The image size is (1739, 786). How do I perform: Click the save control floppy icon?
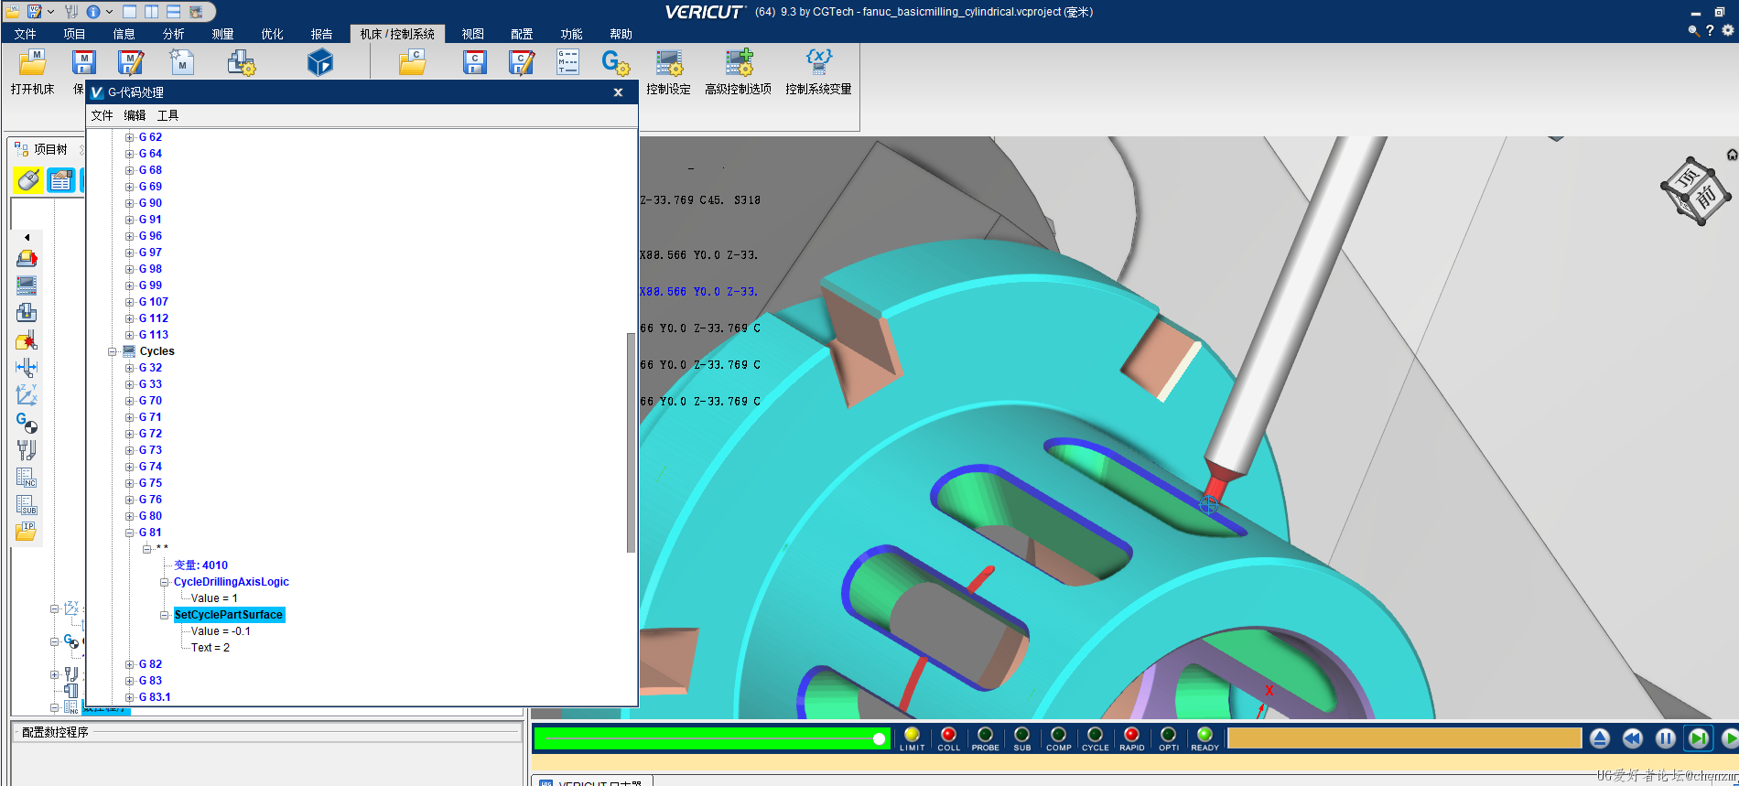pos(474,62)
